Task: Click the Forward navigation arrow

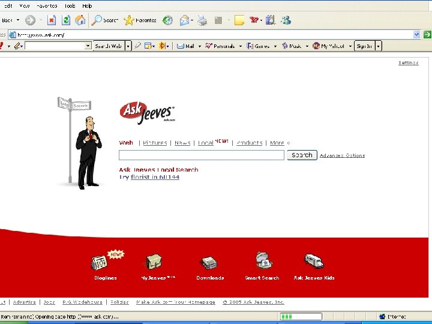Action: coord(31,20)
